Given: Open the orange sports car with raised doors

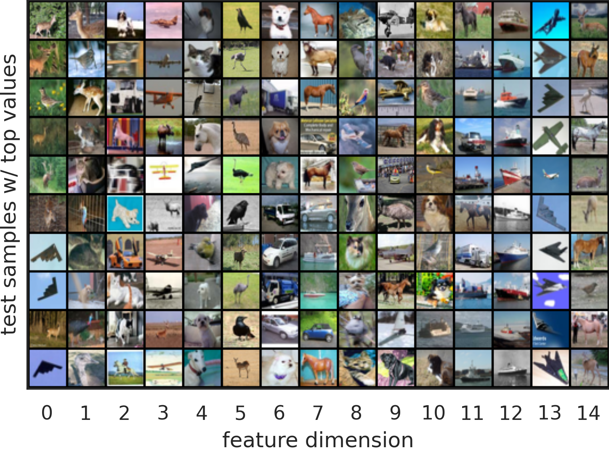Looking at the screenshot, I should coord(125,252).
